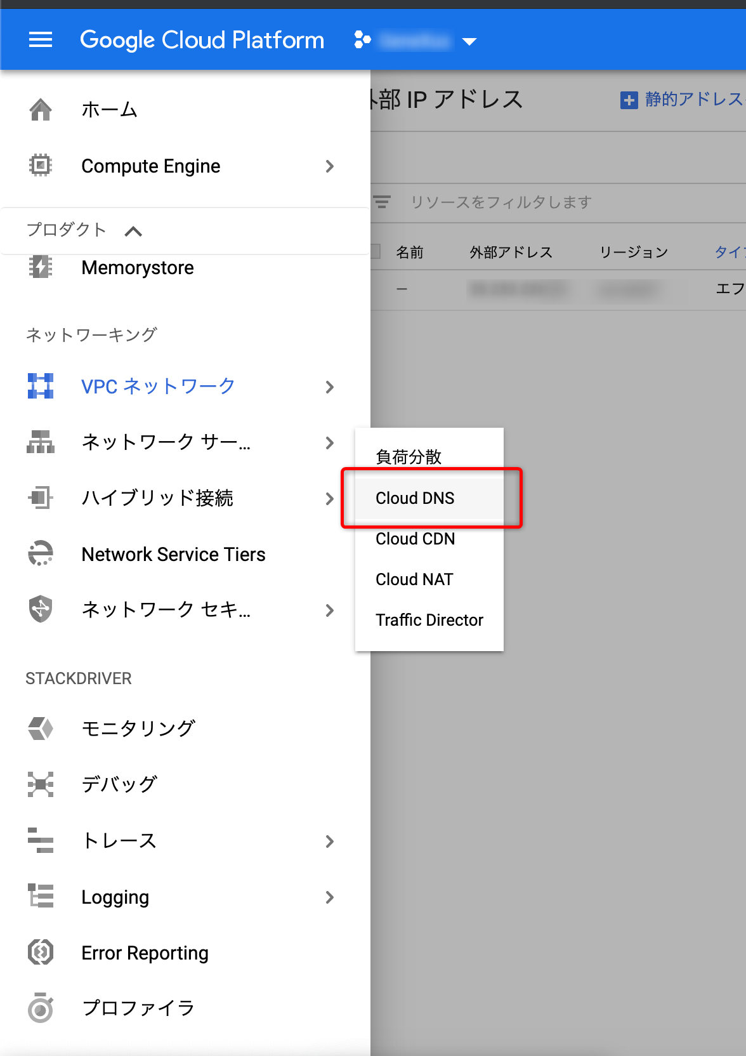The image size is (746, 1056).
Task: Expand トレース submenu chevron
Action: click(x=329, y=841)
